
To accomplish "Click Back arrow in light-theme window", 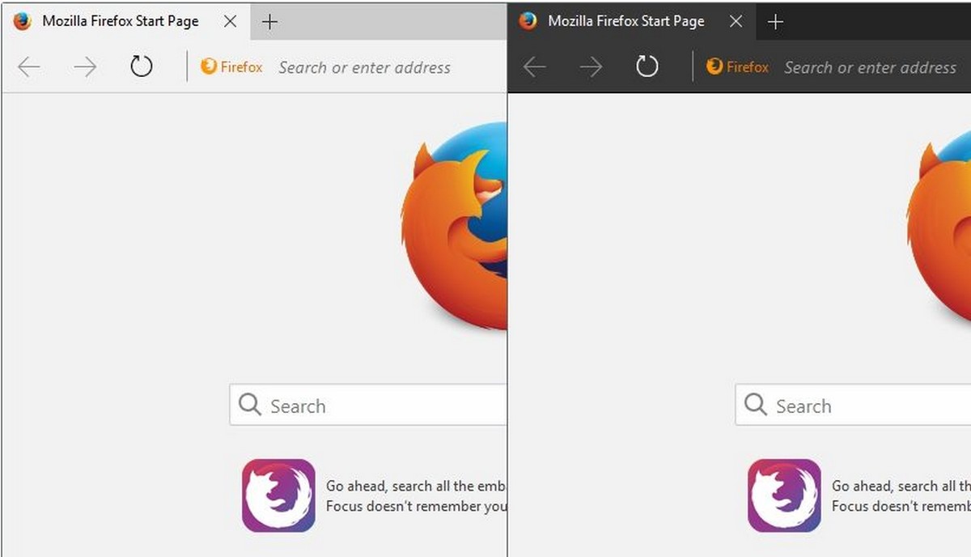I will tap(29, 67).
